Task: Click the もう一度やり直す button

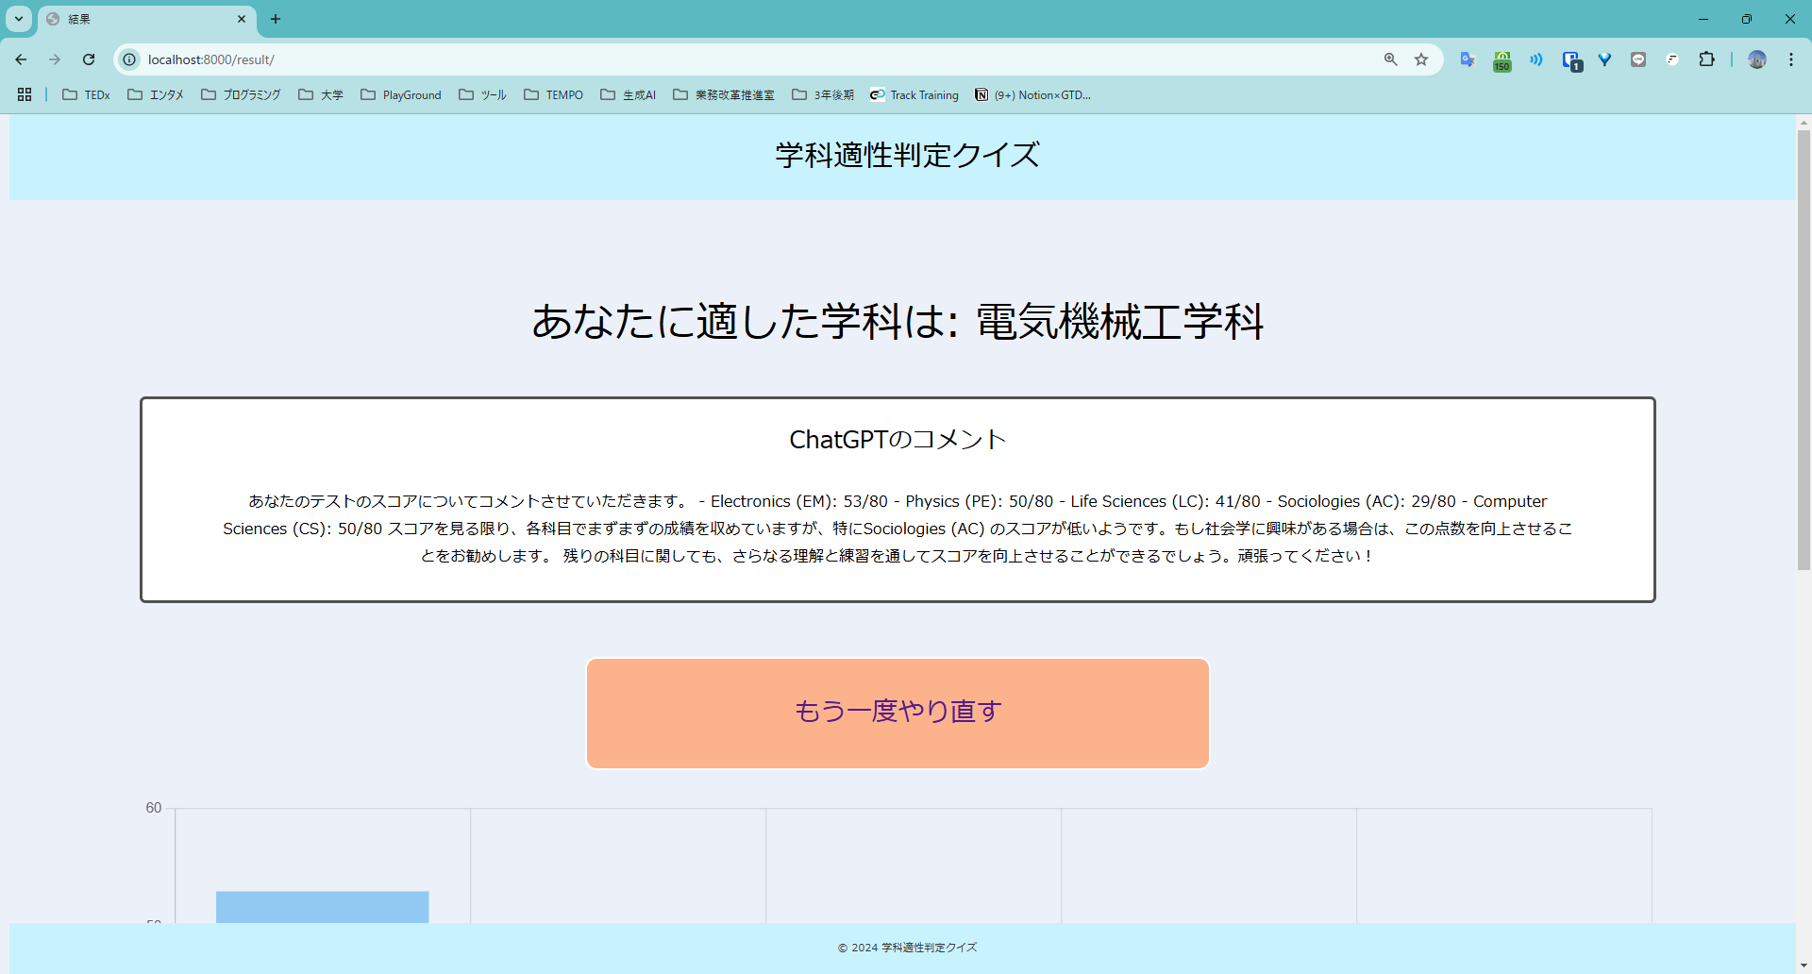Action: (897, 713)
